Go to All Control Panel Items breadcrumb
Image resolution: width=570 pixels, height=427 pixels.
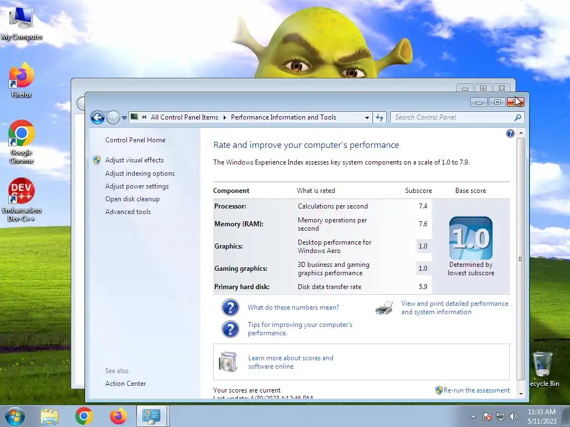pyautogui.click(x=184, y=117)
